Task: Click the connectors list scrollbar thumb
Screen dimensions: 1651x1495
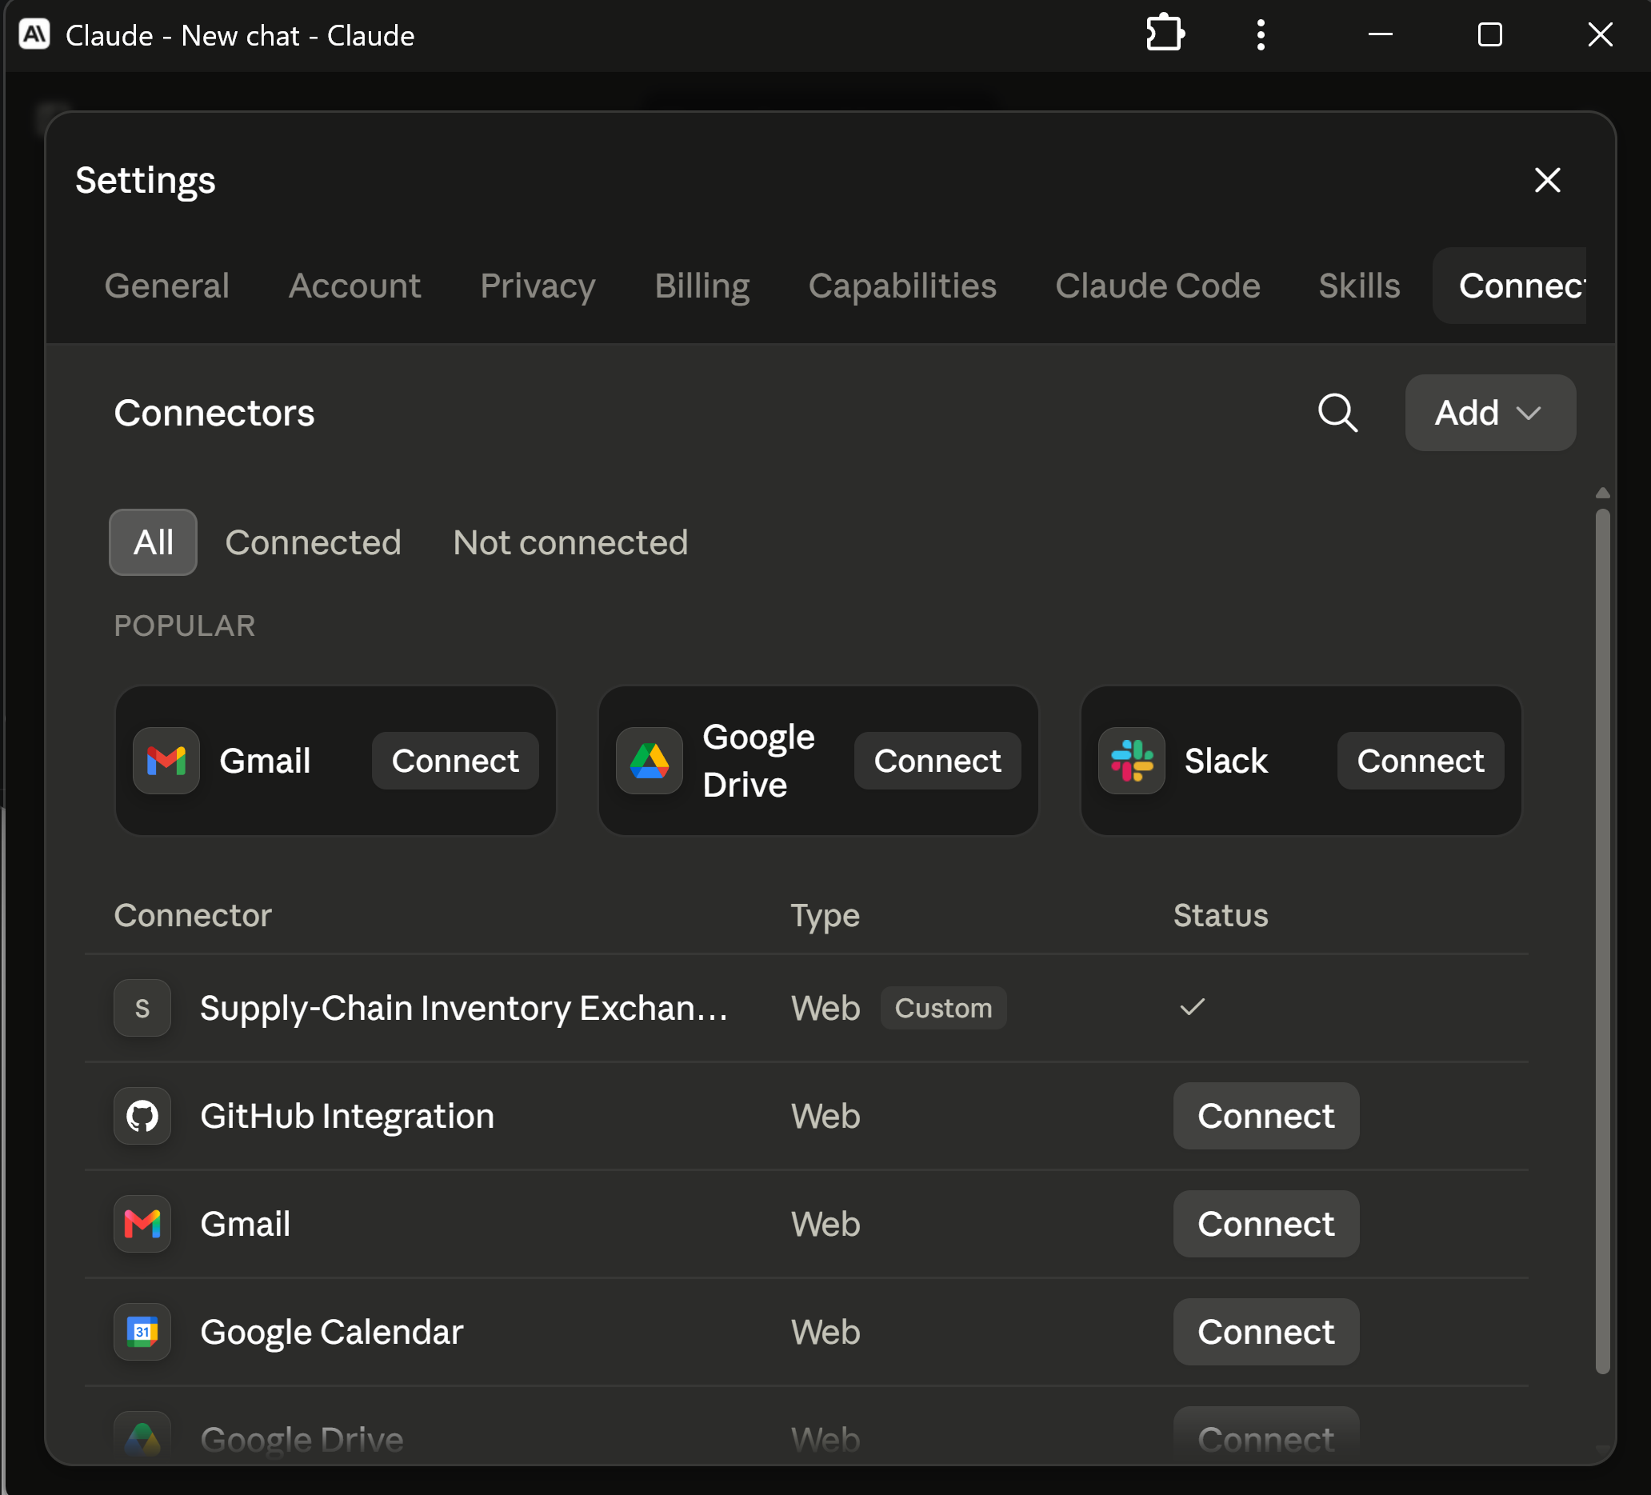Action: click(x=1603, y=941)
